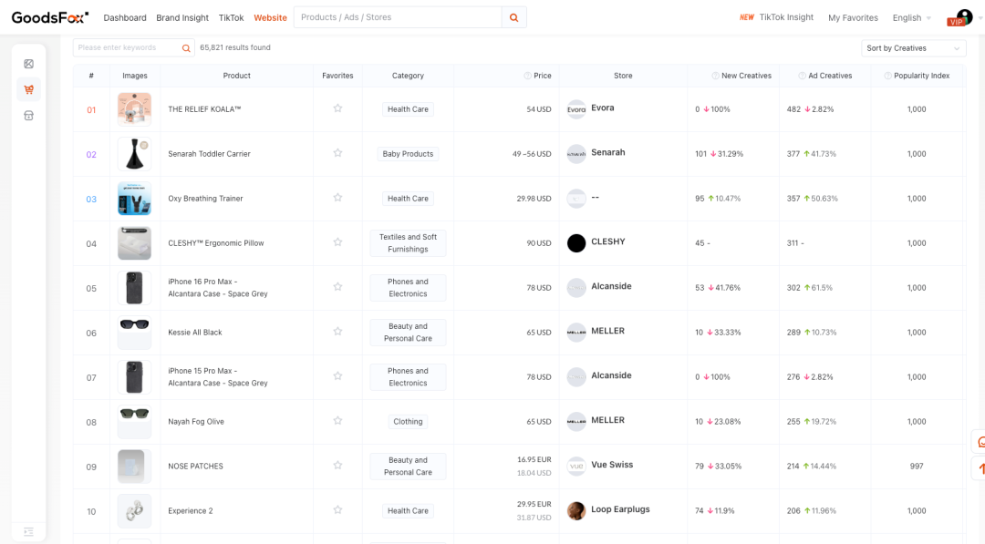Image resolution: width=985 pixels, height=544 pixels.
Task: Click the Senarah store logo
Action: pyautogui.click(x=576, y=154)
